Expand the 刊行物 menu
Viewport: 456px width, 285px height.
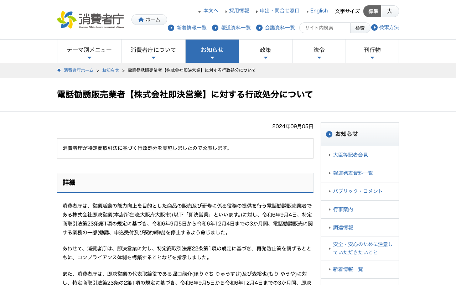(372, 51)
